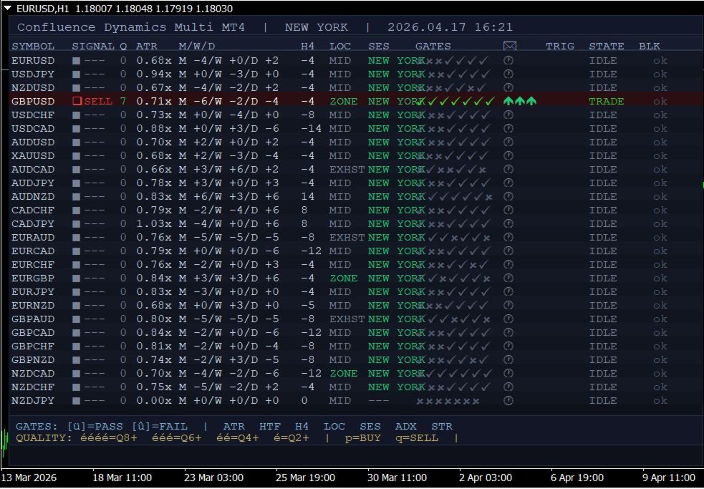Click the gate checkmarks in GBPUSD row

click(455, 102)
